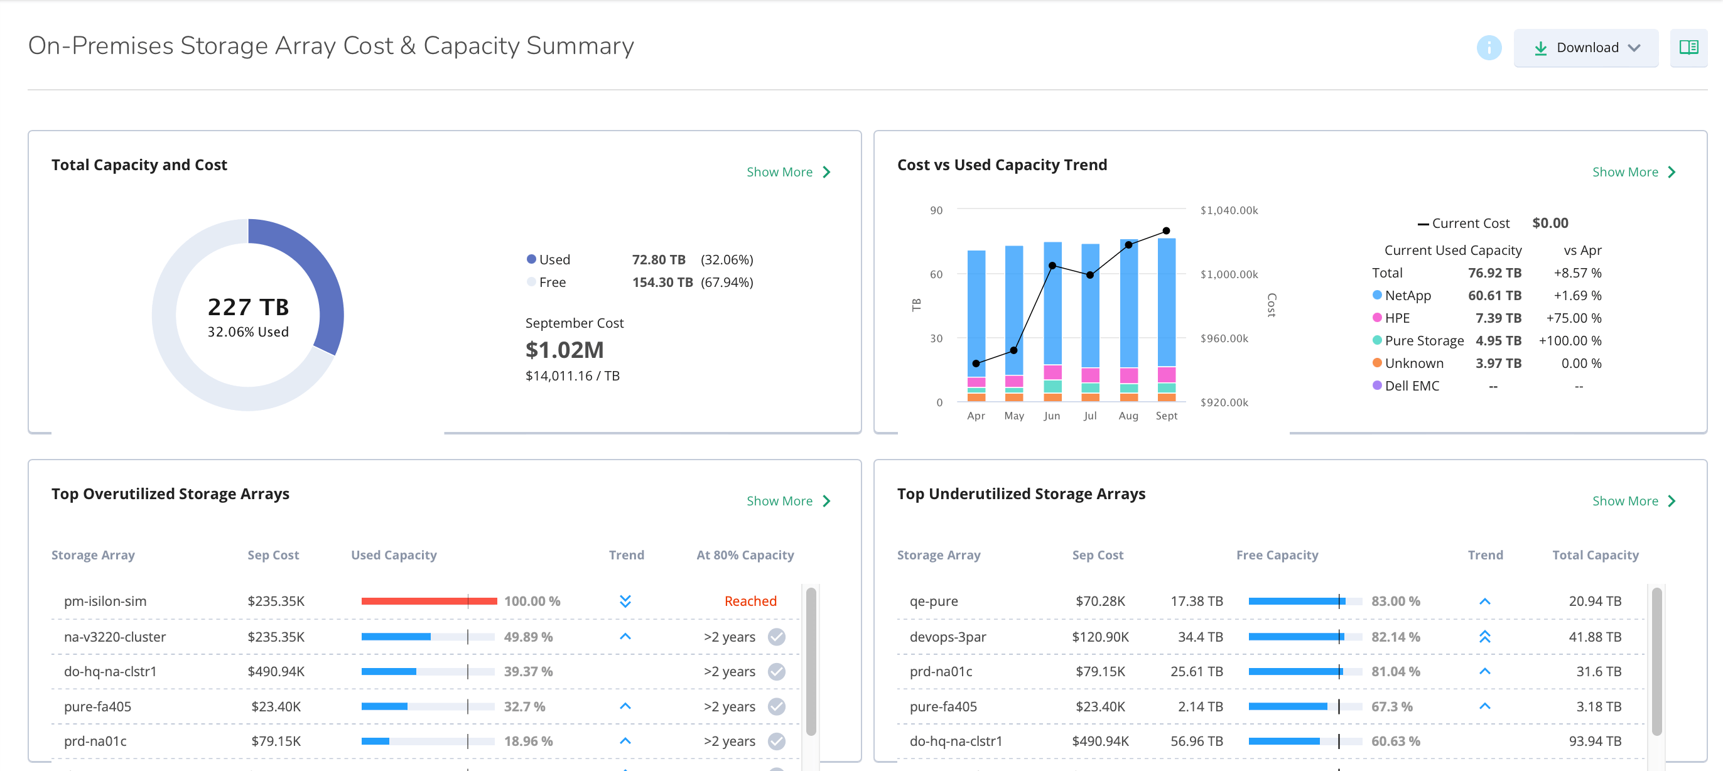Click the $1.02M September cost value

pyautogui.click(x=564, y=350)
